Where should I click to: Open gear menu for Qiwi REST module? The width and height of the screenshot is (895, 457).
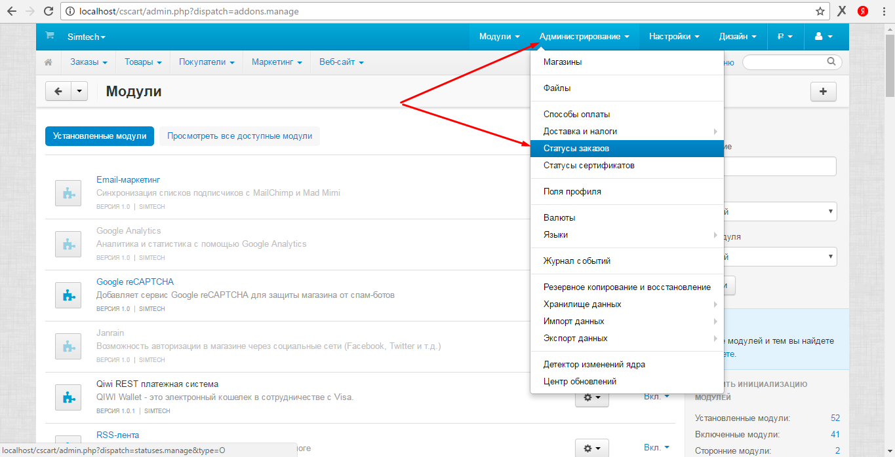(x=592, y=397)
